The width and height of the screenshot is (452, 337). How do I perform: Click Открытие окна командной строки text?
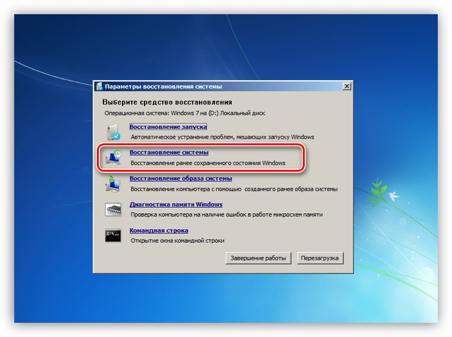178,240
